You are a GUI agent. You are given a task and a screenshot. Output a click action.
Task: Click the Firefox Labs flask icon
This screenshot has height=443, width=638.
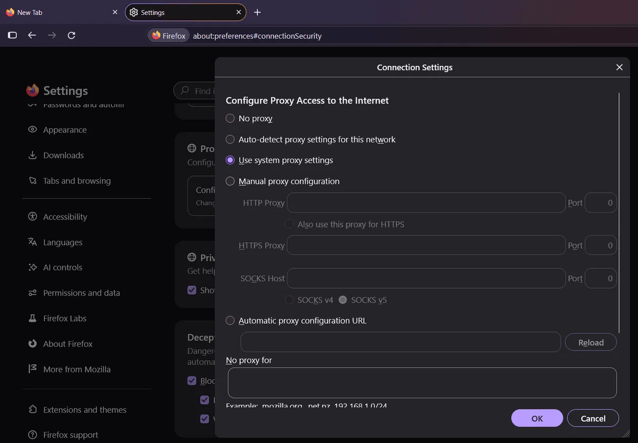32,318
